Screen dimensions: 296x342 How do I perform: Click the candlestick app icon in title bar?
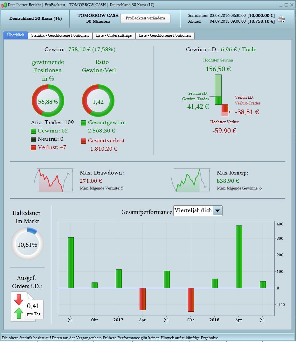[4, 5]
